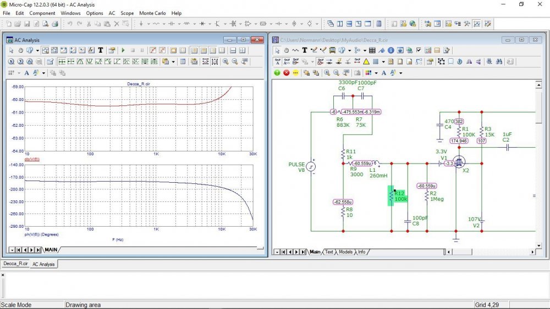The width and height of the screenshot is (550, 309).
Task: Click the R12 100k resistor in schematic
Action: (x=391, y=195)
